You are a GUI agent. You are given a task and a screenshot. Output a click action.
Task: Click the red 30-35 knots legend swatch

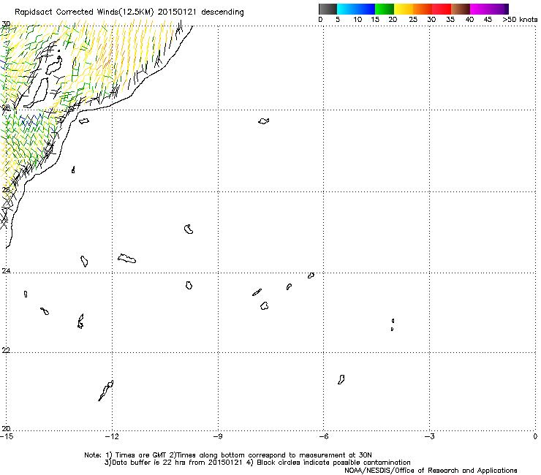442,9
